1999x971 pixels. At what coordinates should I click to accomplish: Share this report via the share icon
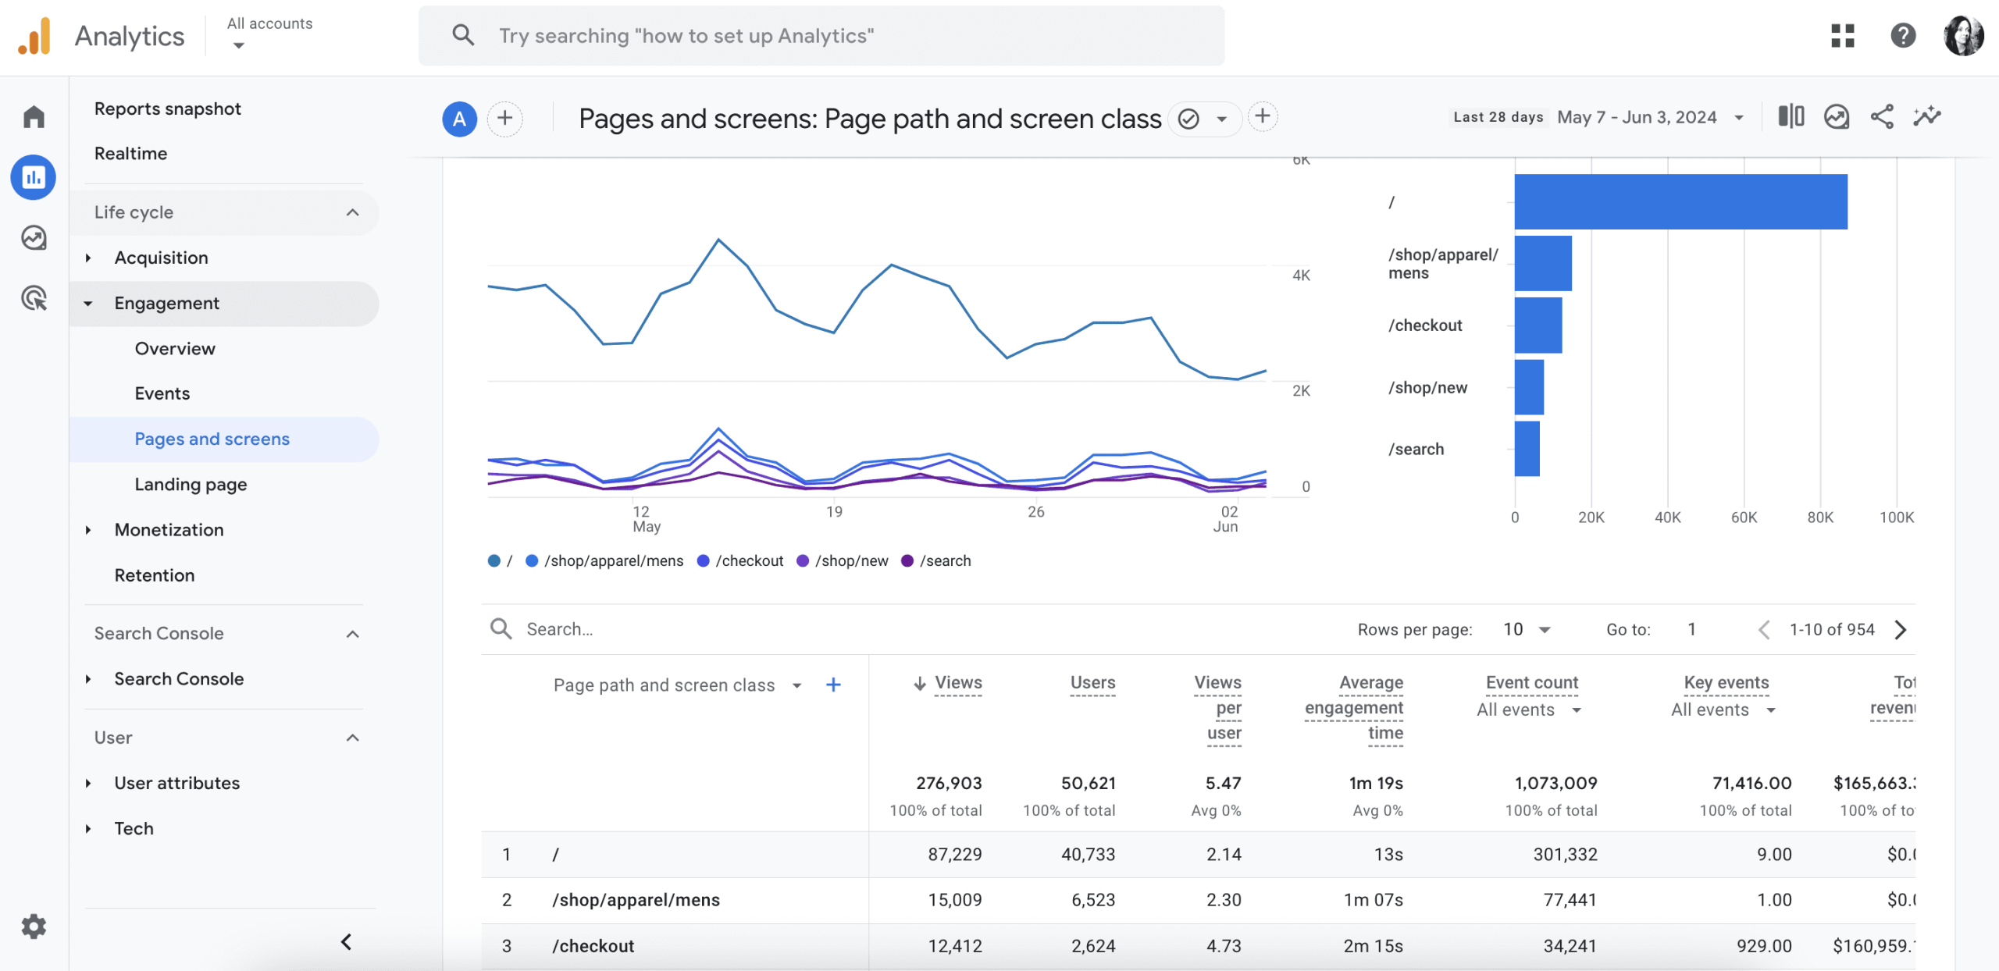coord(1882,116)
